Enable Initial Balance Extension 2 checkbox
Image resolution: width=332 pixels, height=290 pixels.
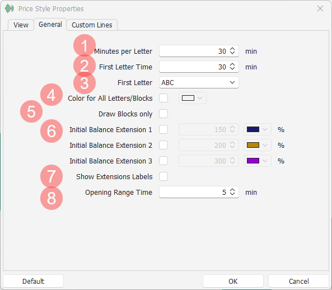coord(163,145)
